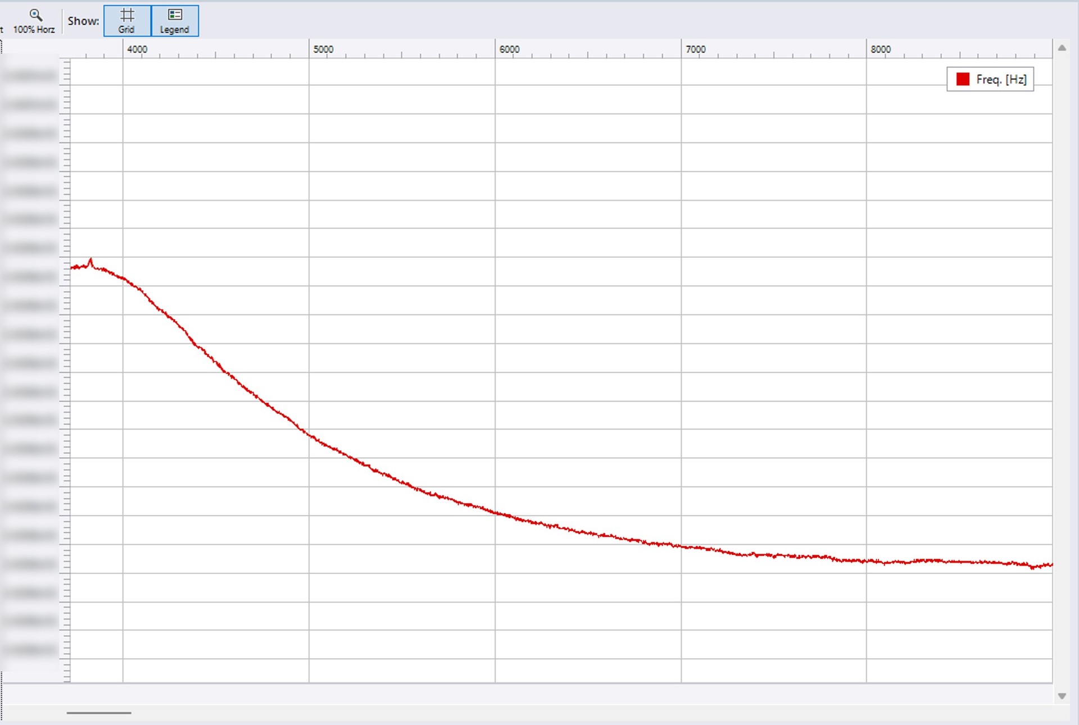Click the 100% Horz zoom magnifier icon
This screenshot has width=1079, height=725.
coord(35,15)
